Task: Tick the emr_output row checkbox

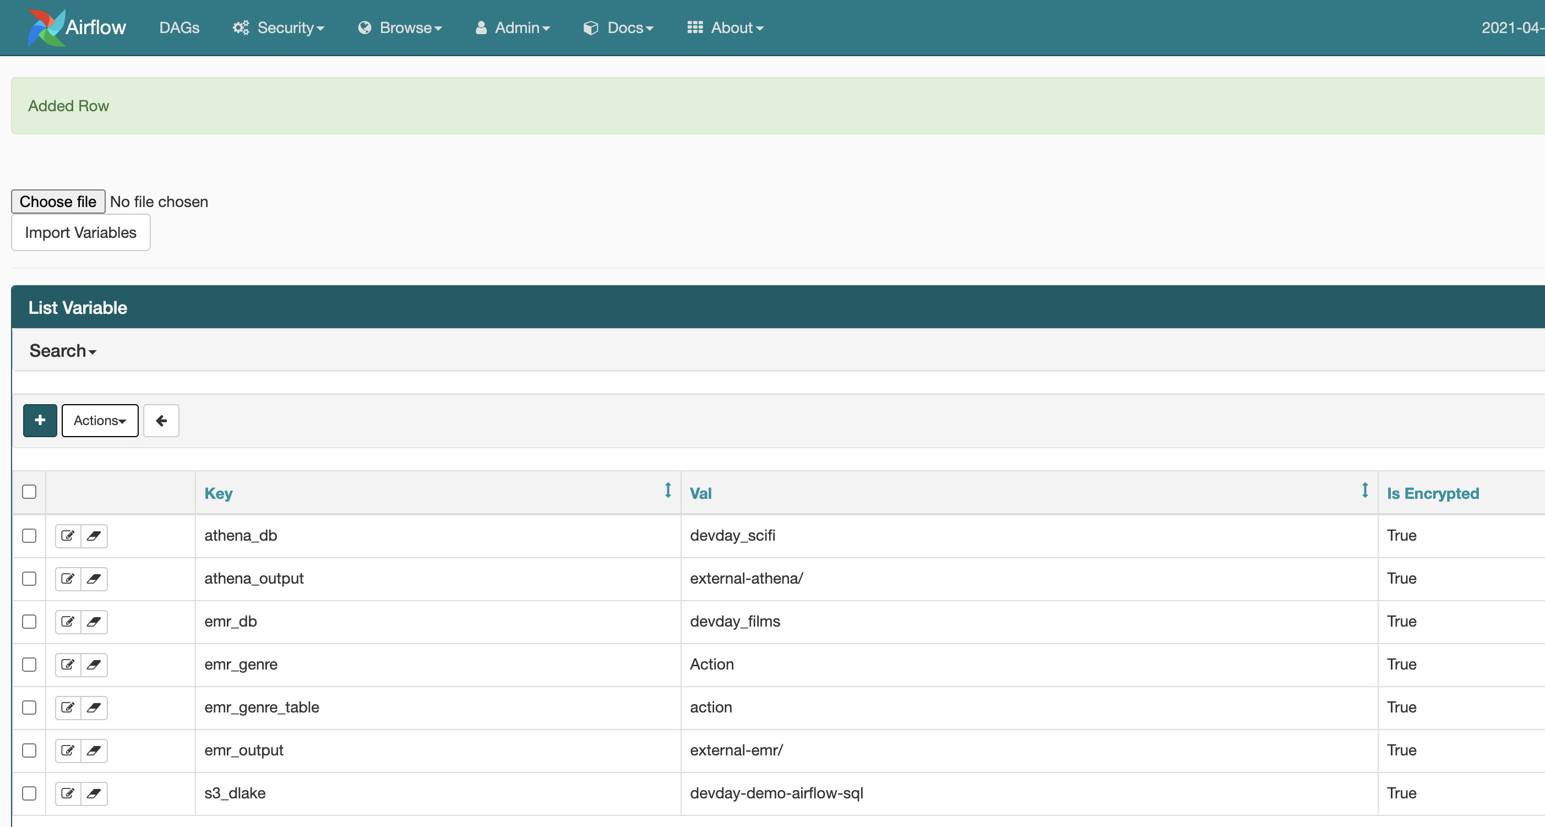Action: point(29,750)
